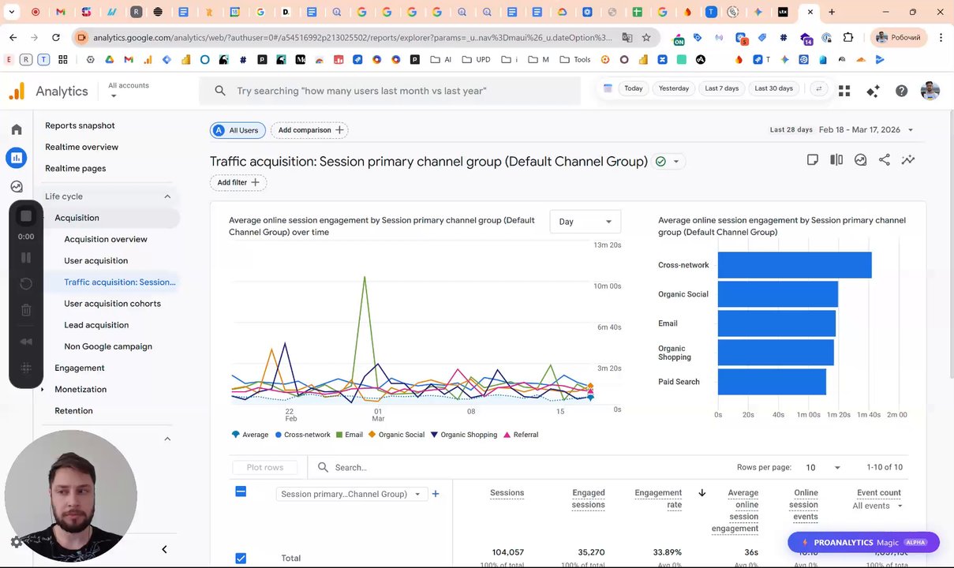Open the dropdown arrow beside report status

point(676,162)
